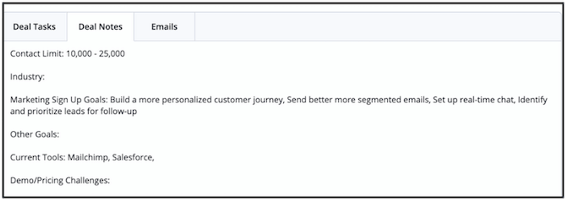Click the "Demo/Pricing Challenges:" label

60,180
